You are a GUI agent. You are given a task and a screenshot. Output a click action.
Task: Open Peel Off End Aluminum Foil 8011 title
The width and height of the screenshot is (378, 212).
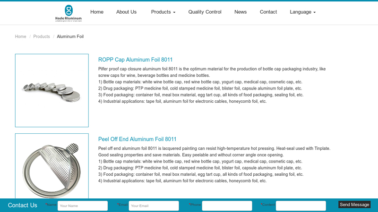coord(137,139)
